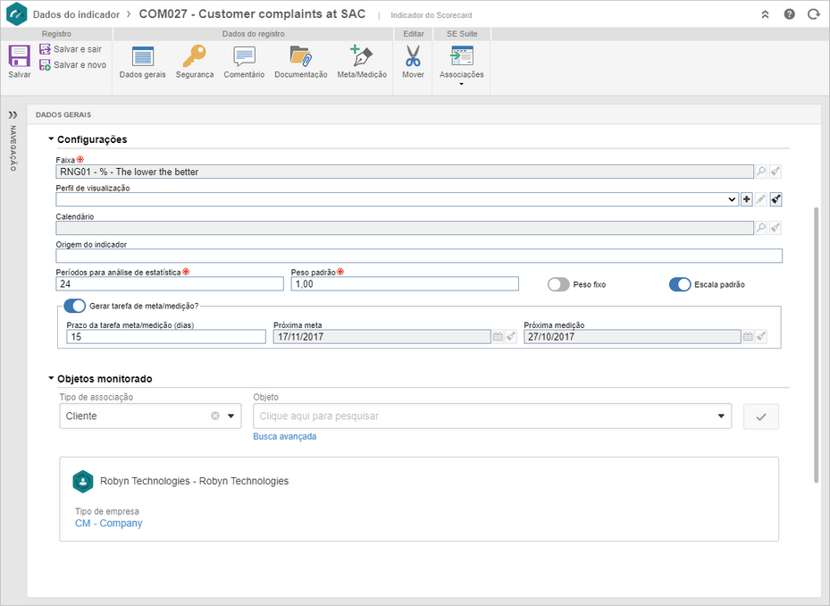Screen dimensions: 830x606
Task: Click Dados do indicador breadcrumb
Action: tap(76, 14)
